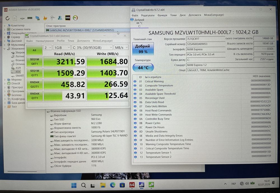Click the AIDA64 preferences tools toolbar icon
Screen dimensions: 280x193
coord(53,18)
